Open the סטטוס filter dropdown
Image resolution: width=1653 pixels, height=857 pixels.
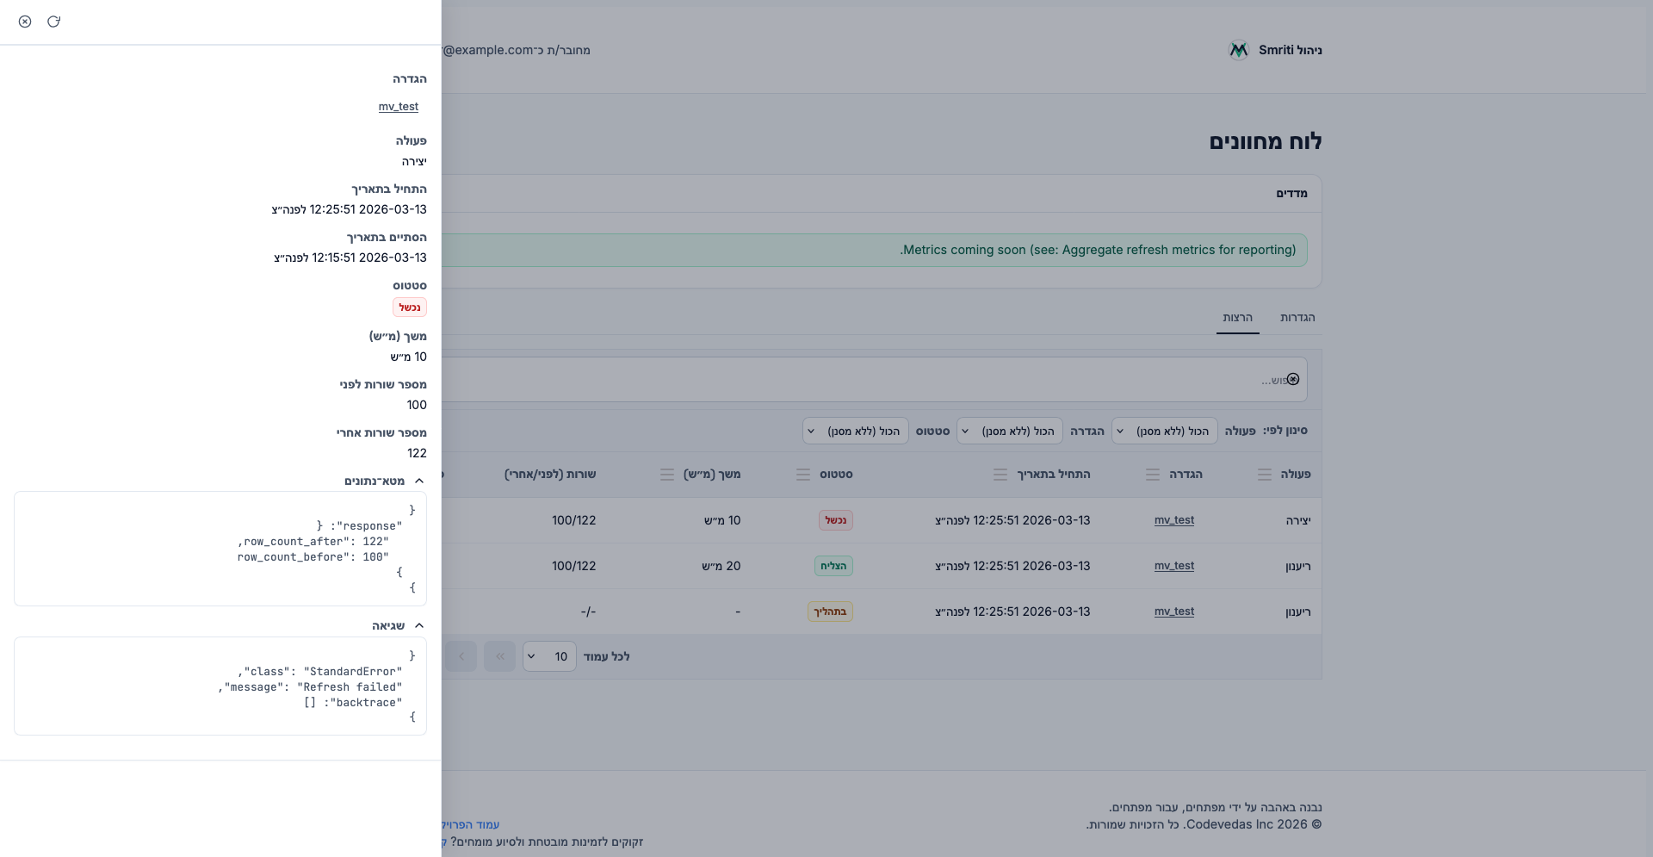(x=855, y=431)
